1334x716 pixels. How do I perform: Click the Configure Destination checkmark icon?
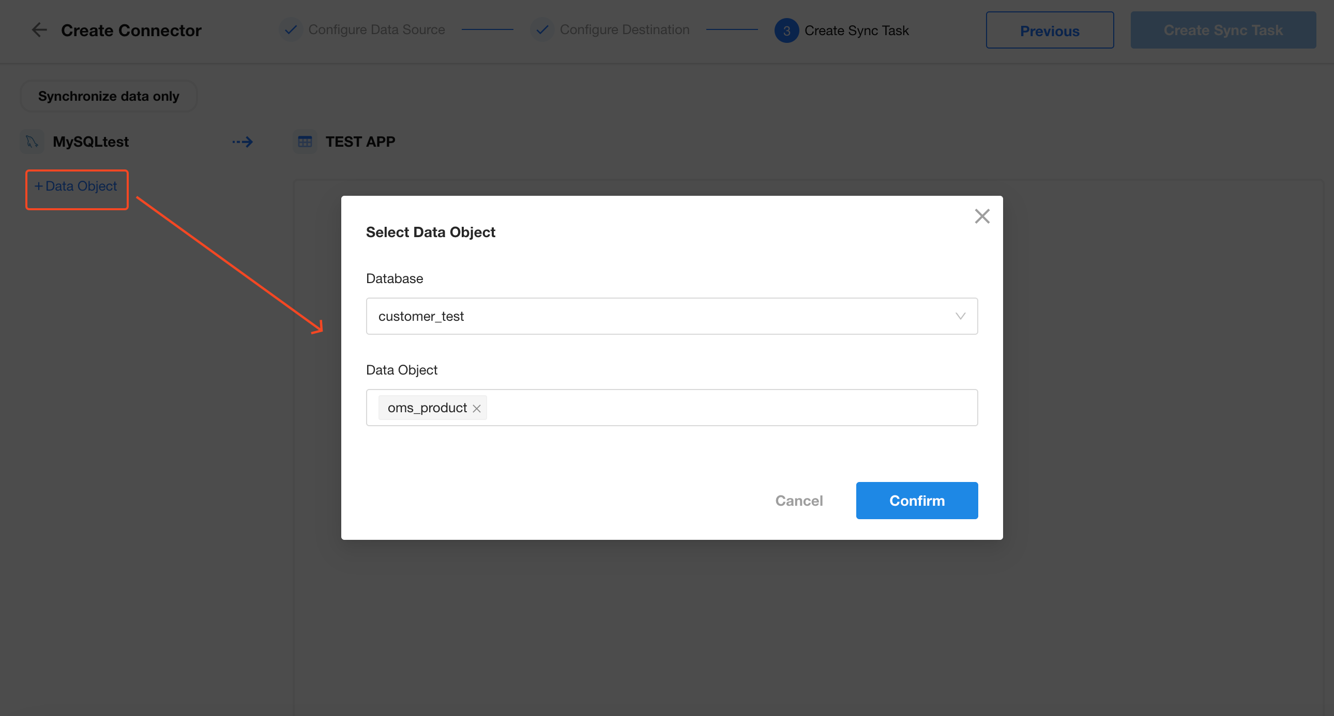[542, 30]
